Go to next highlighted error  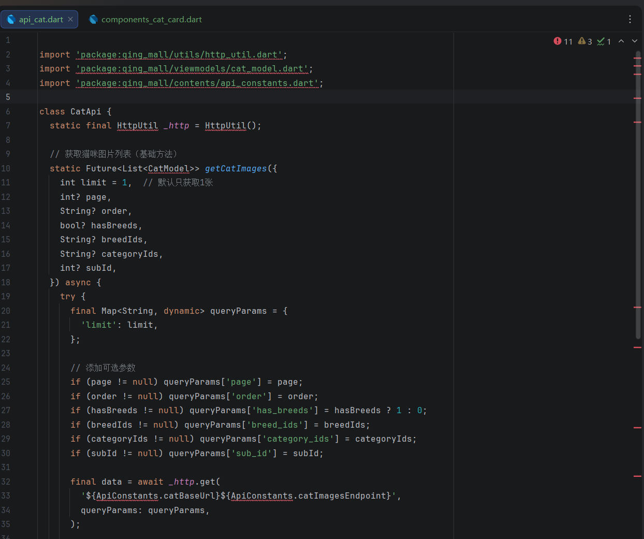click(635, 41)
